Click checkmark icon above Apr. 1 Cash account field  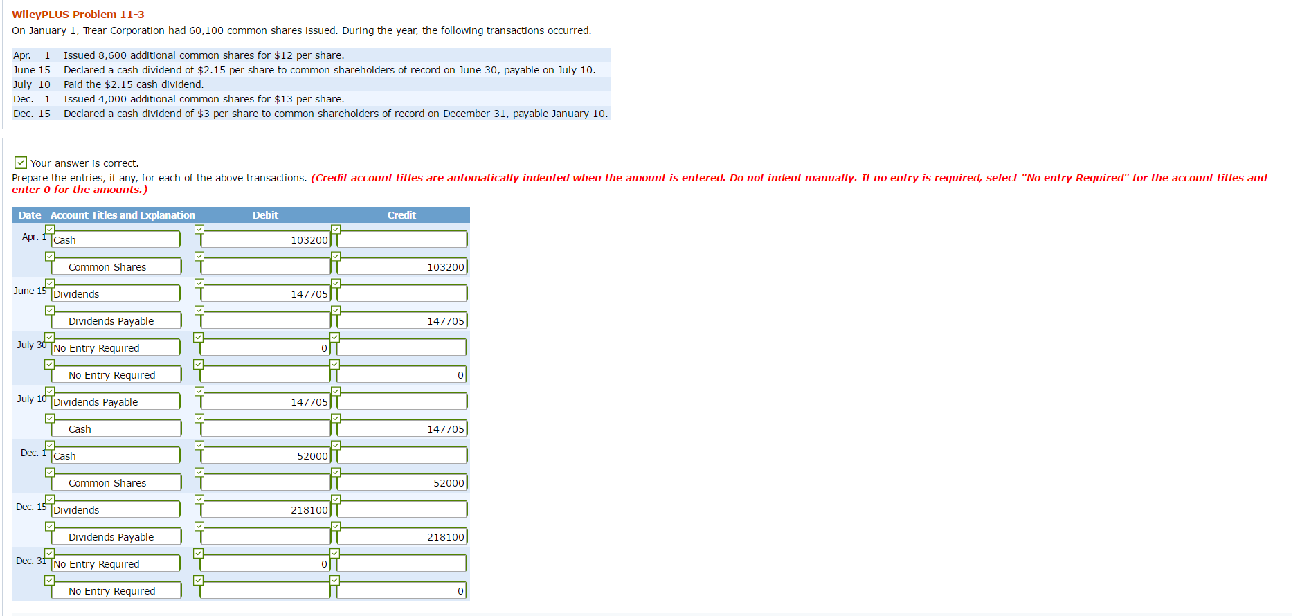tap(50, 229)
